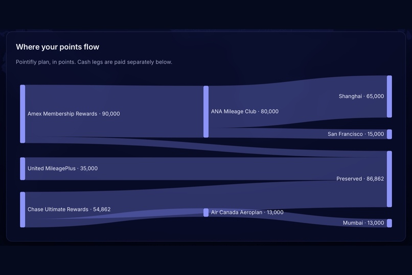Select the 'ANA Mileage Club · 80,000' label
The height and width of the screenshot is (275, 412).
[x=245, y=111]
